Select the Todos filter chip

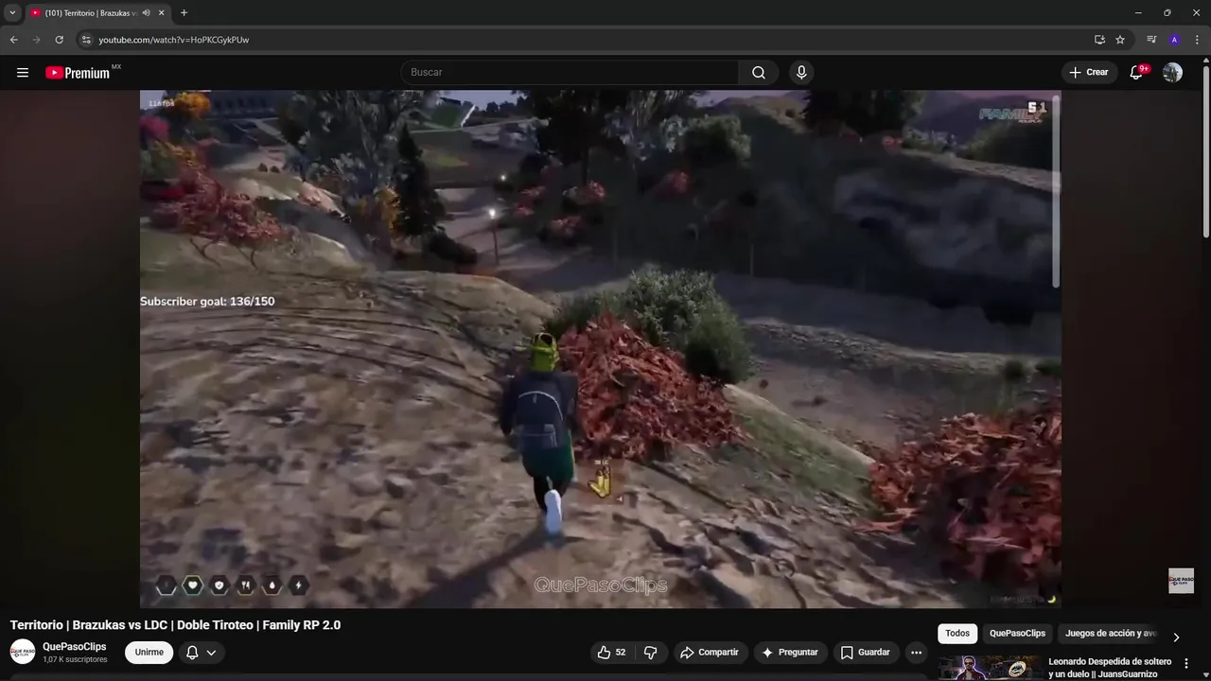[957, 634]
